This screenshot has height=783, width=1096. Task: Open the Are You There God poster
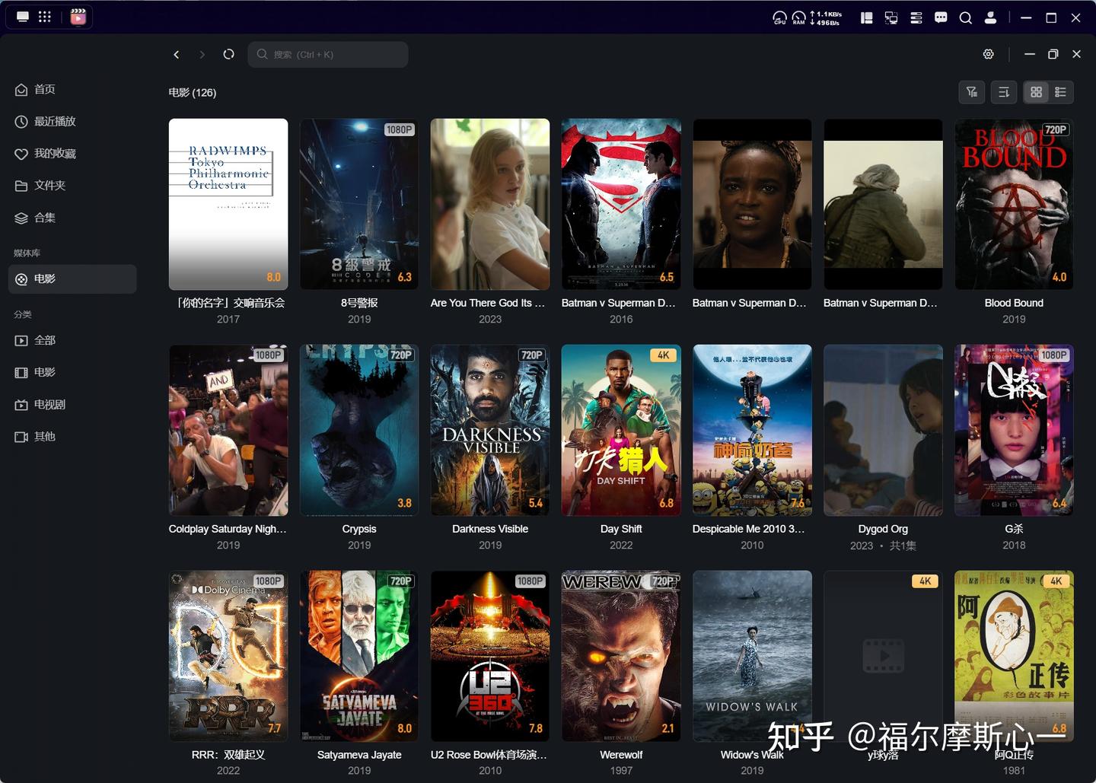(490, 204)
